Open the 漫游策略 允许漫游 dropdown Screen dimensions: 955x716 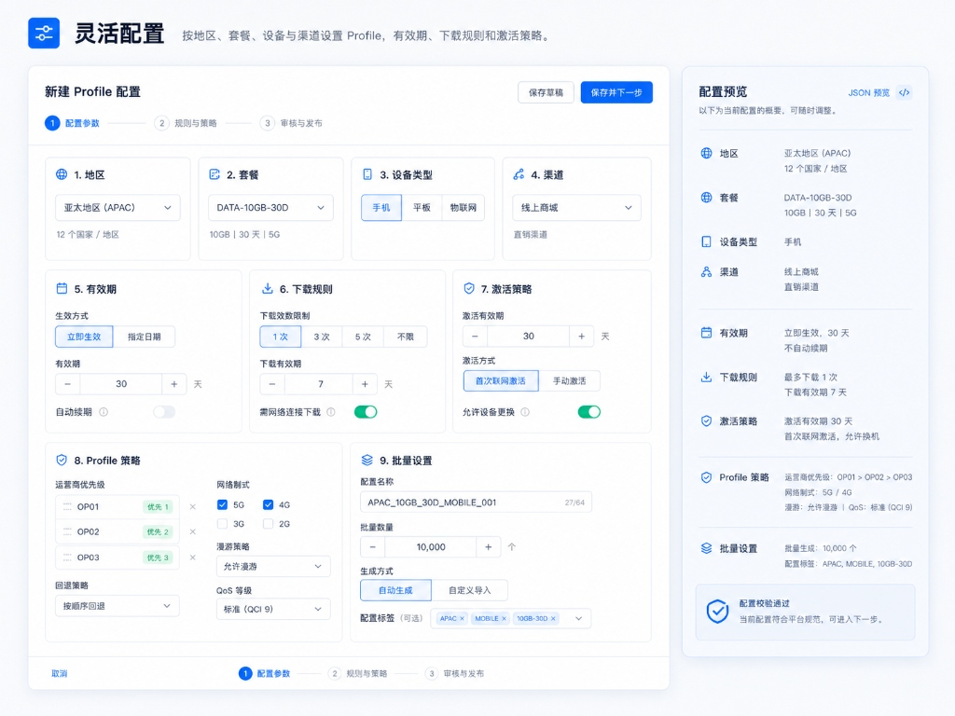click(273, 566)
